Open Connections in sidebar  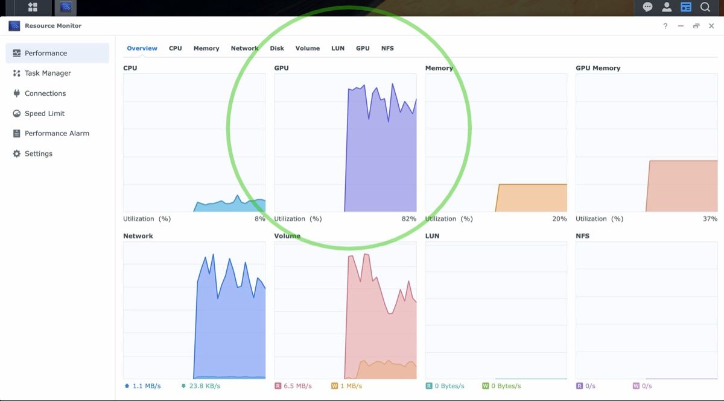[x=57, y=93]
